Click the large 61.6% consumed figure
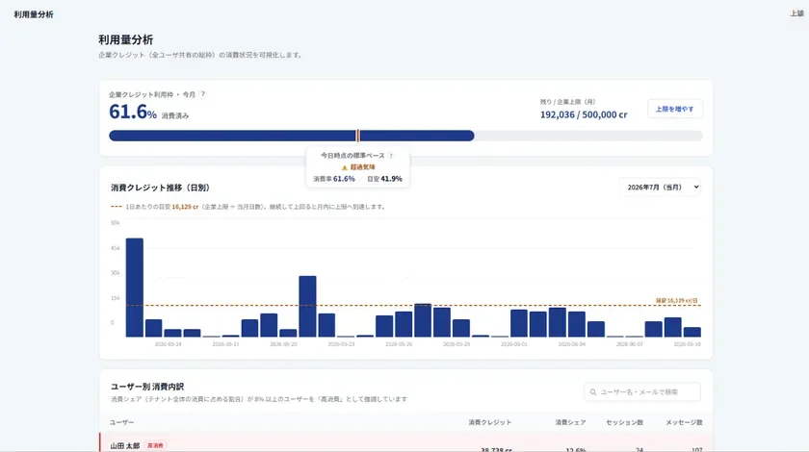The width and height of the screenshot is (809, 452). point(133,112)
